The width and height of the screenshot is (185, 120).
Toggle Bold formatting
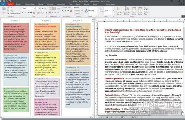(23, 12)
